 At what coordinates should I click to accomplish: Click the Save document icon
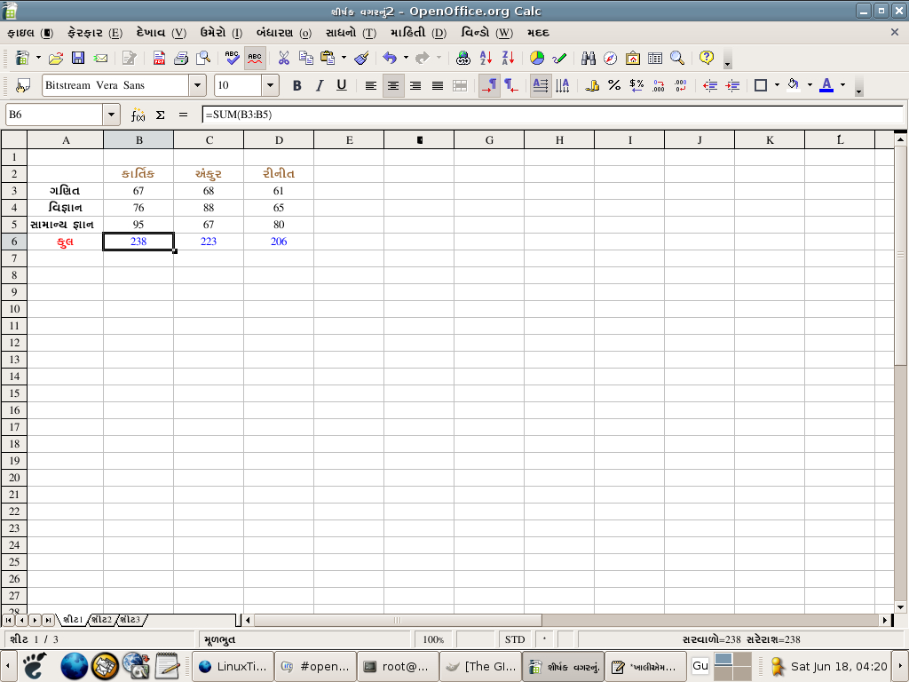(x=78, y=59)
